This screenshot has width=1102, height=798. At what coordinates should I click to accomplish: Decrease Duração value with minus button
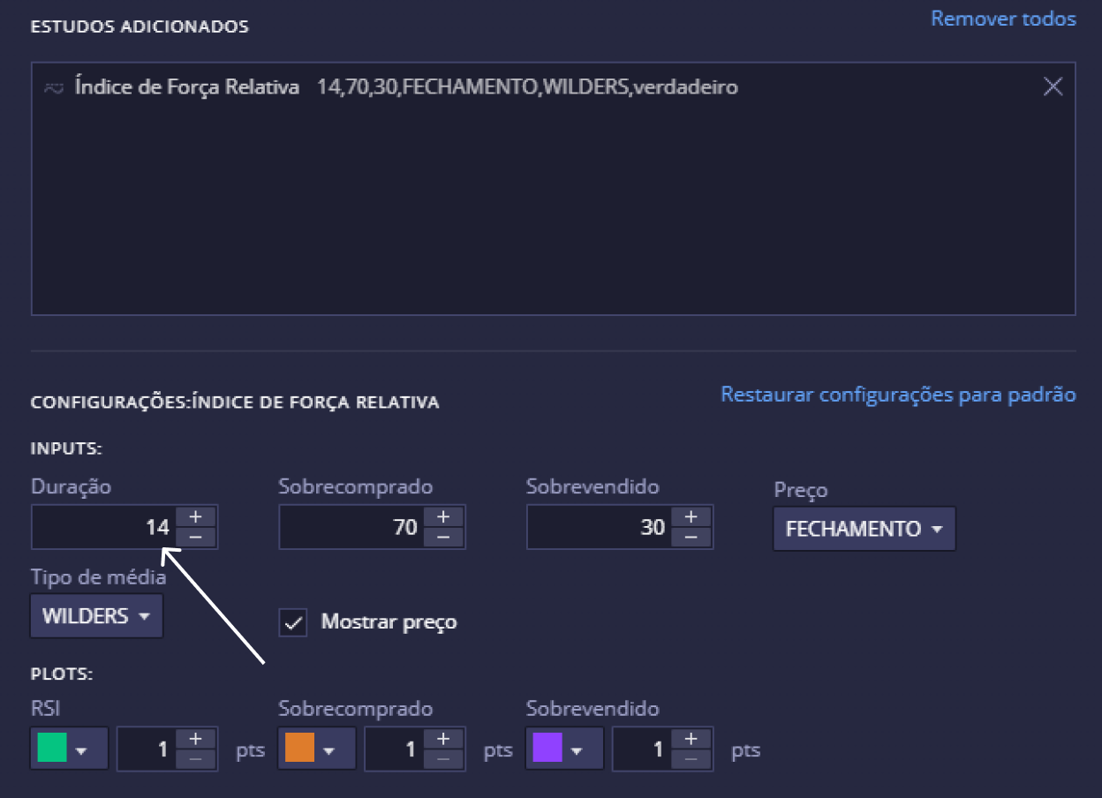click(196, 538)
